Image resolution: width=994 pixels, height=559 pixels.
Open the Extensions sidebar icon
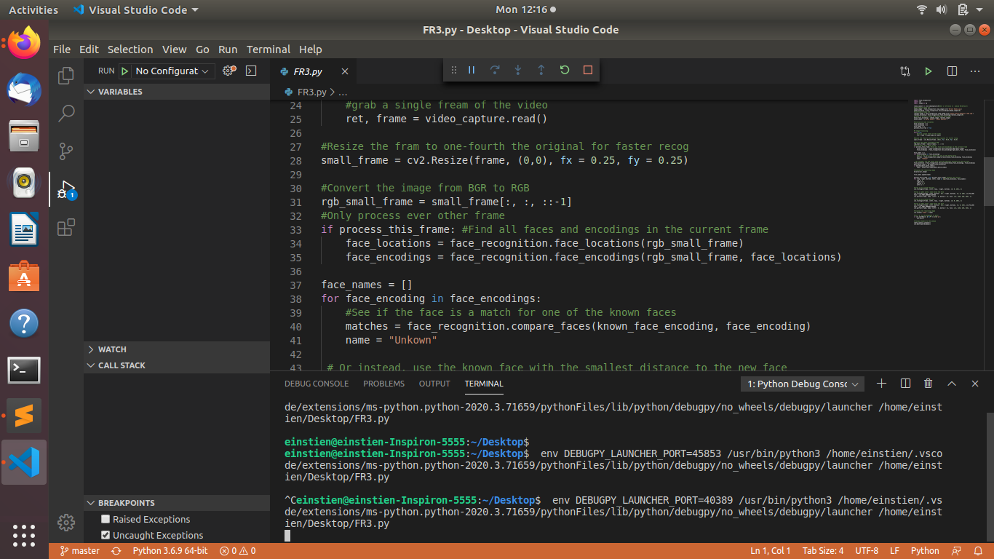point(66,227)
